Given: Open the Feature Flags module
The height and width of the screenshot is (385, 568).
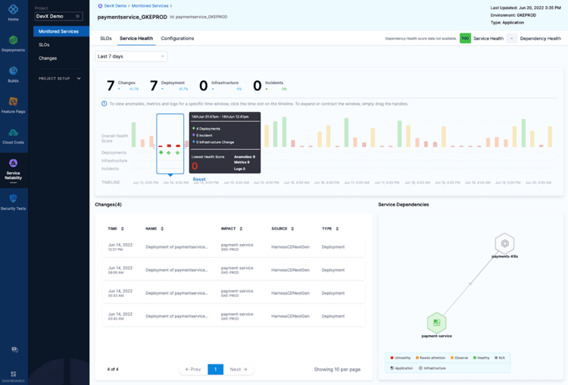Looking at the screenshot, I should pyautogui.click(x=13, y=105).
